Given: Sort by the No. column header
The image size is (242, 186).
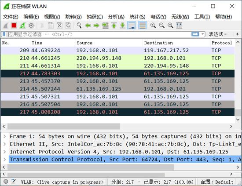Looking at the screenshot, I should pyautogui.click(x=15, y=43).
